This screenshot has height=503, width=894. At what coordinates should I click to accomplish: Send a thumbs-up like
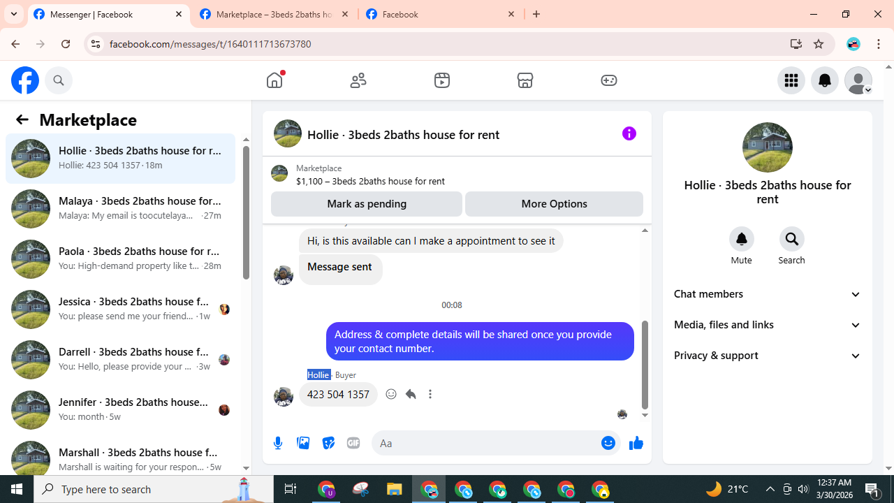636,443
